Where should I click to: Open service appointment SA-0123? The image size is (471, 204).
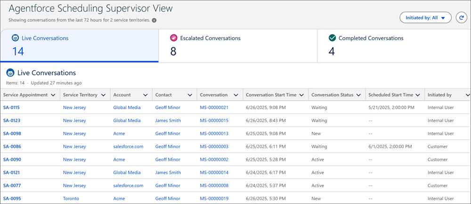click(12, 121)
